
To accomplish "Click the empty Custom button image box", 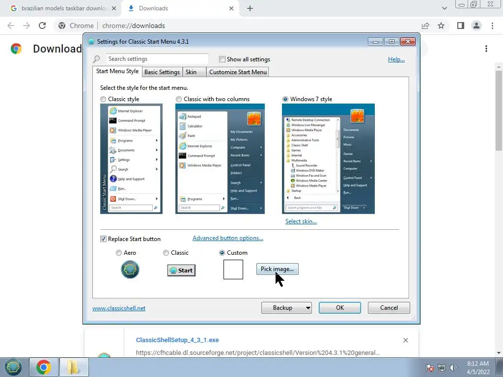I will 233,269.
